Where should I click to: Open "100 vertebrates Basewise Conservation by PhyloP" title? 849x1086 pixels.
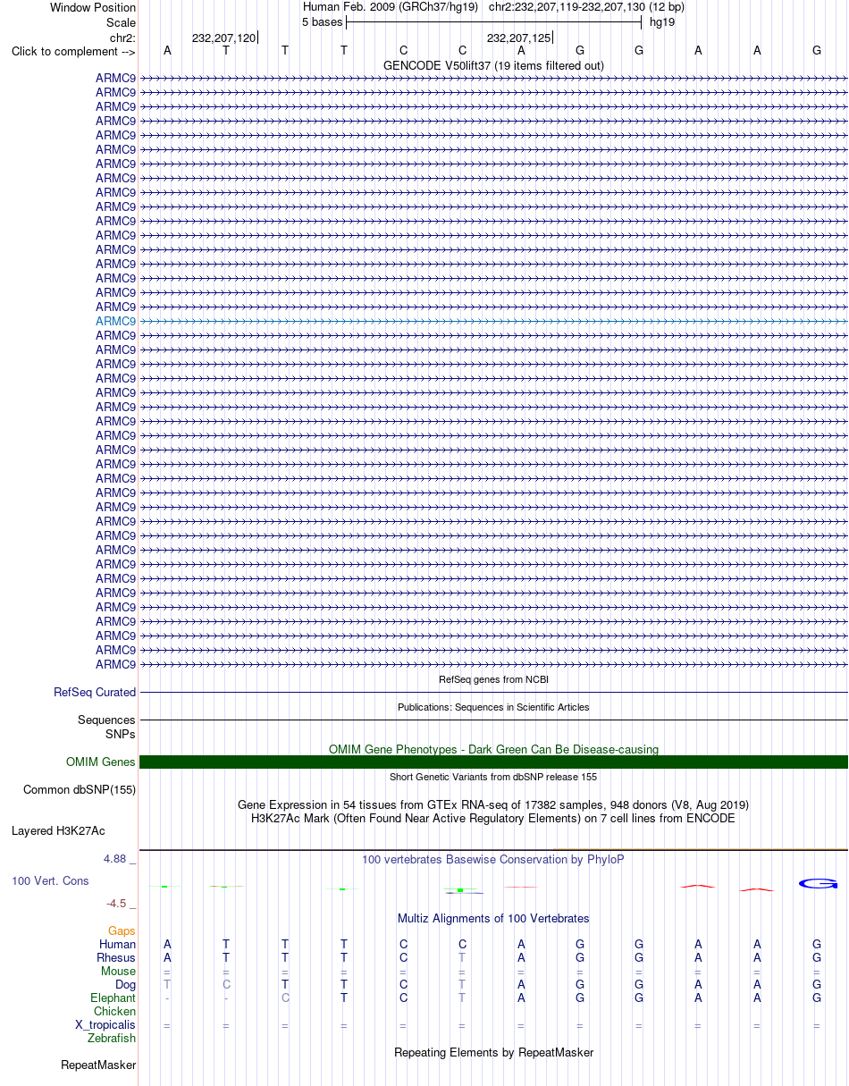[493, 859]
